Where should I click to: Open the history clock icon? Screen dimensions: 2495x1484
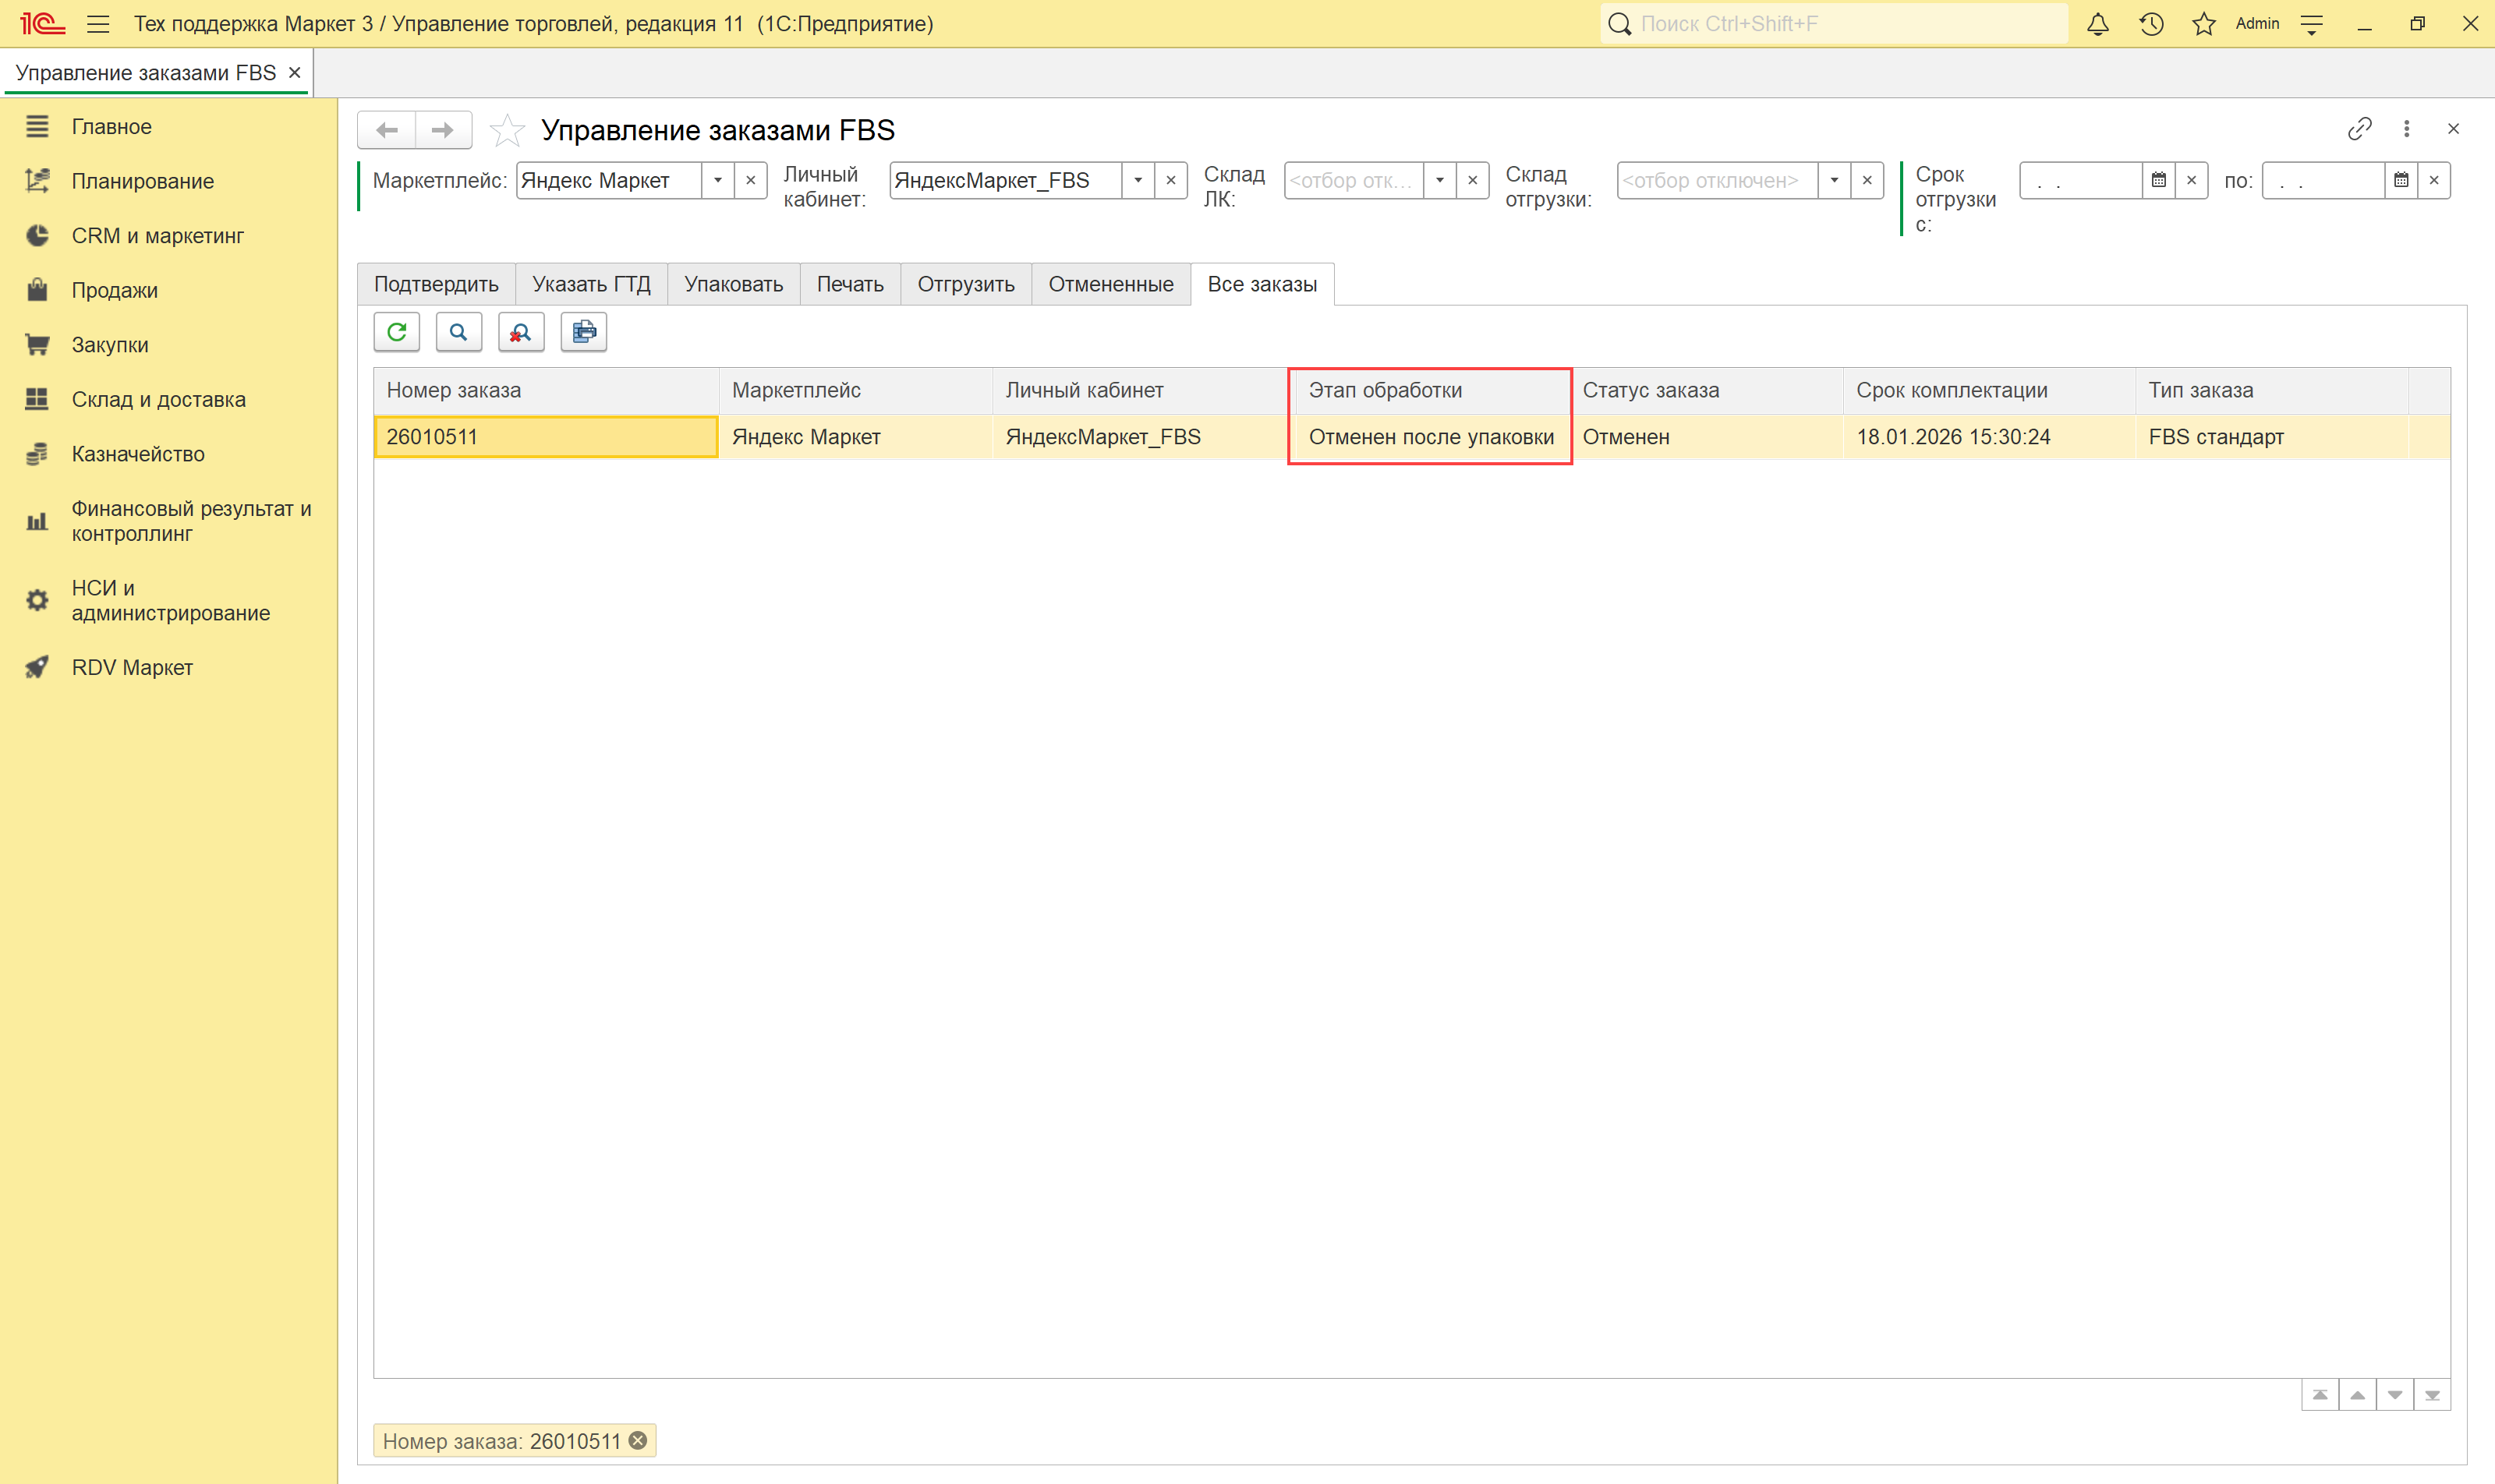(x=2151, y=24)
